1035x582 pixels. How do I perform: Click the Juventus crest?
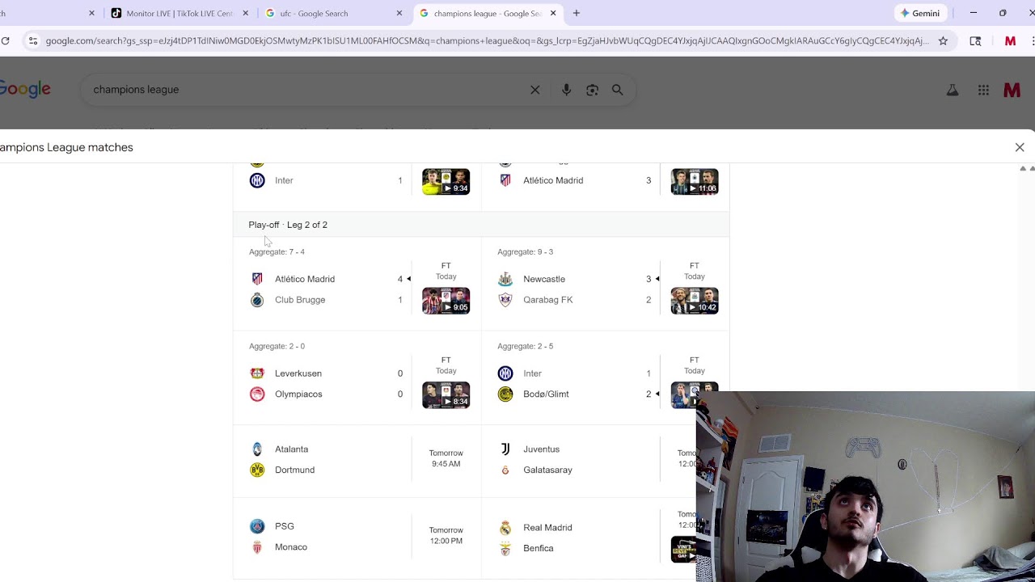click(x=505, y=449)
